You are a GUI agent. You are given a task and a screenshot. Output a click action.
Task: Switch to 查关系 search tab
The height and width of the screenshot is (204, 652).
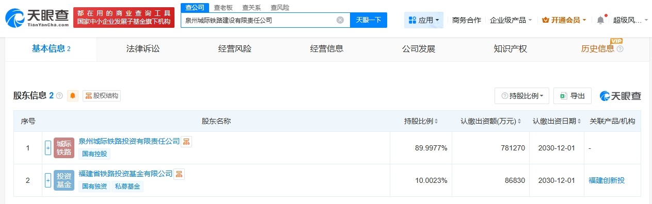[251, 7]
